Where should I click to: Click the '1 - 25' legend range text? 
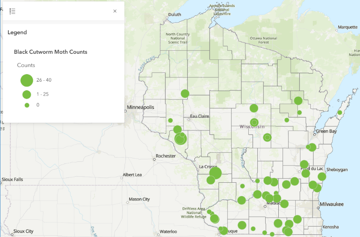[43, 94]
